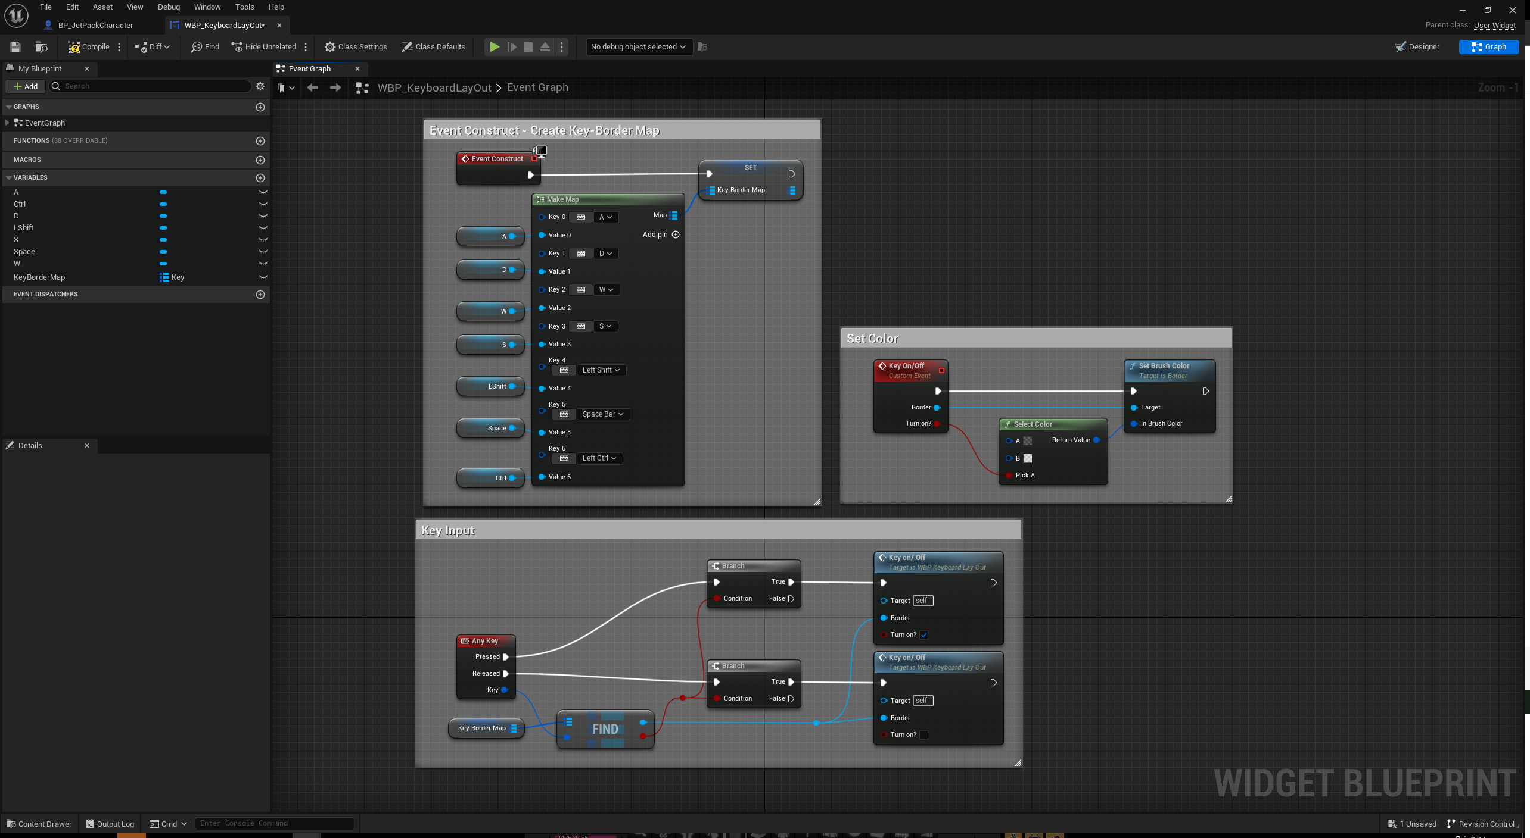Toggle visibility eye for KeyBorderMap variable
The image size is (1530, 838).
[x=263, y=277]
